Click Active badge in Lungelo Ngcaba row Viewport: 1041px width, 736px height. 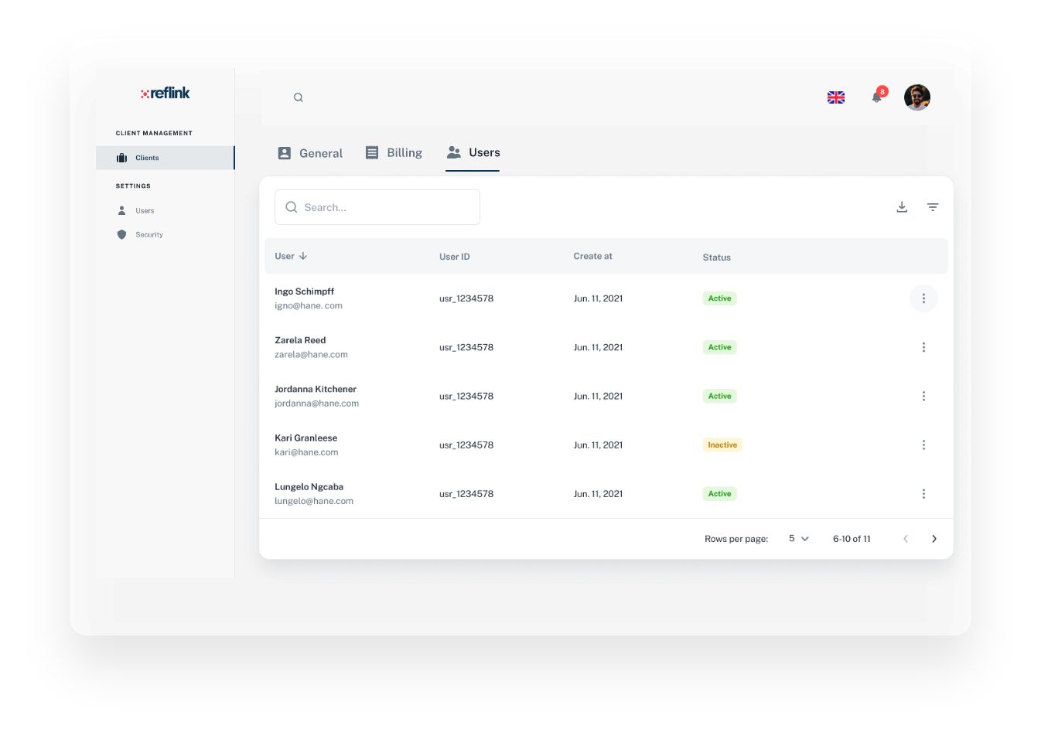(719, 494)
